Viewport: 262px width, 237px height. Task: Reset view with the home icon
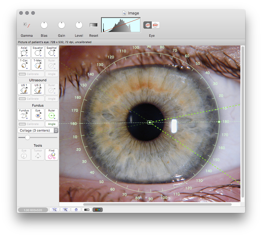pos(76,210)
